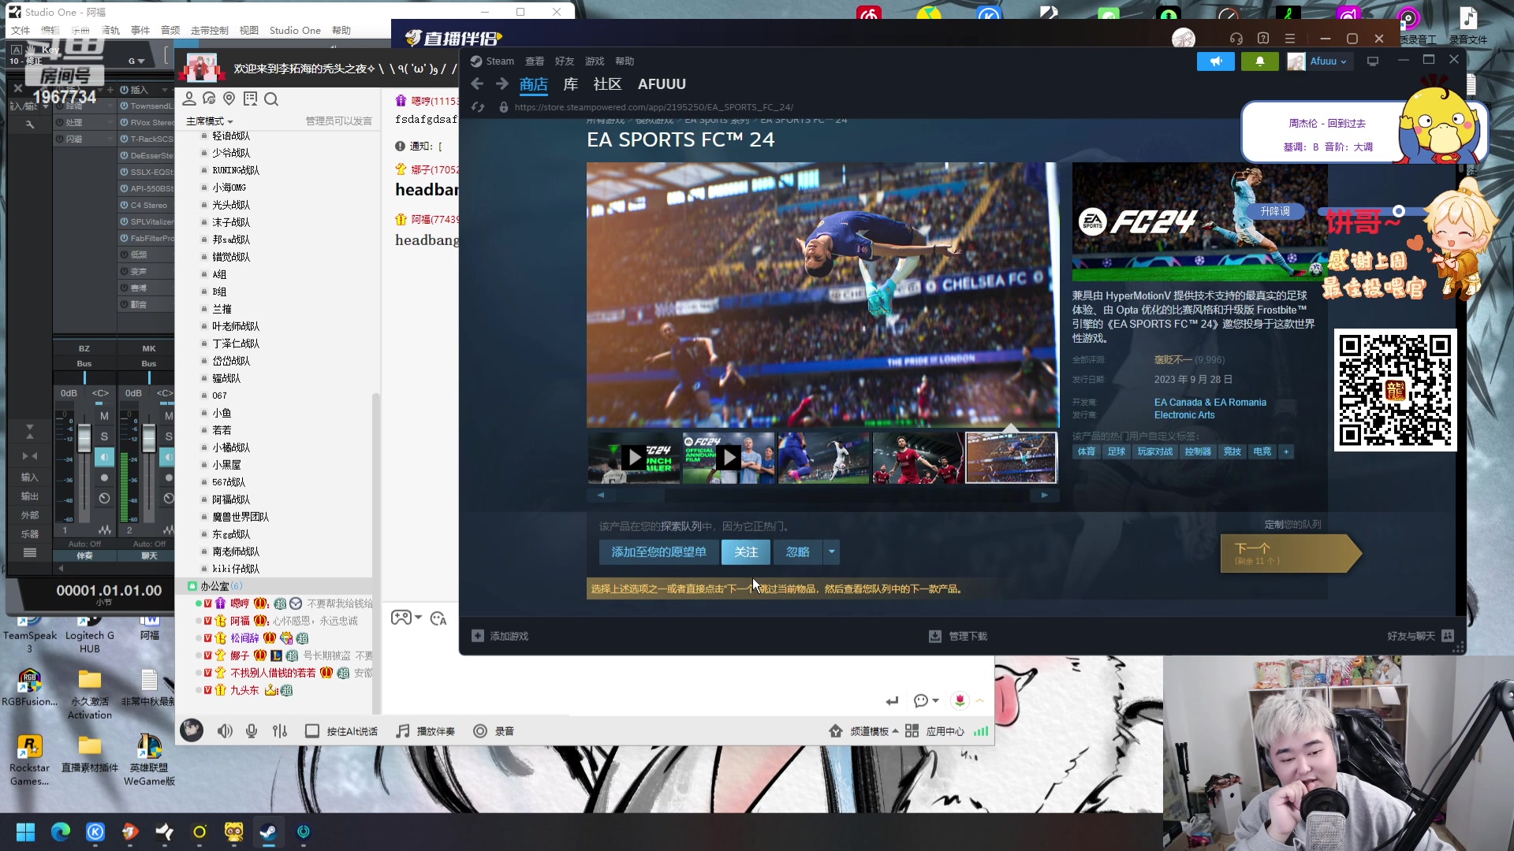Click the 足球 football tag
Screen dimensions: 1514x851
[x=1116, y=452]
